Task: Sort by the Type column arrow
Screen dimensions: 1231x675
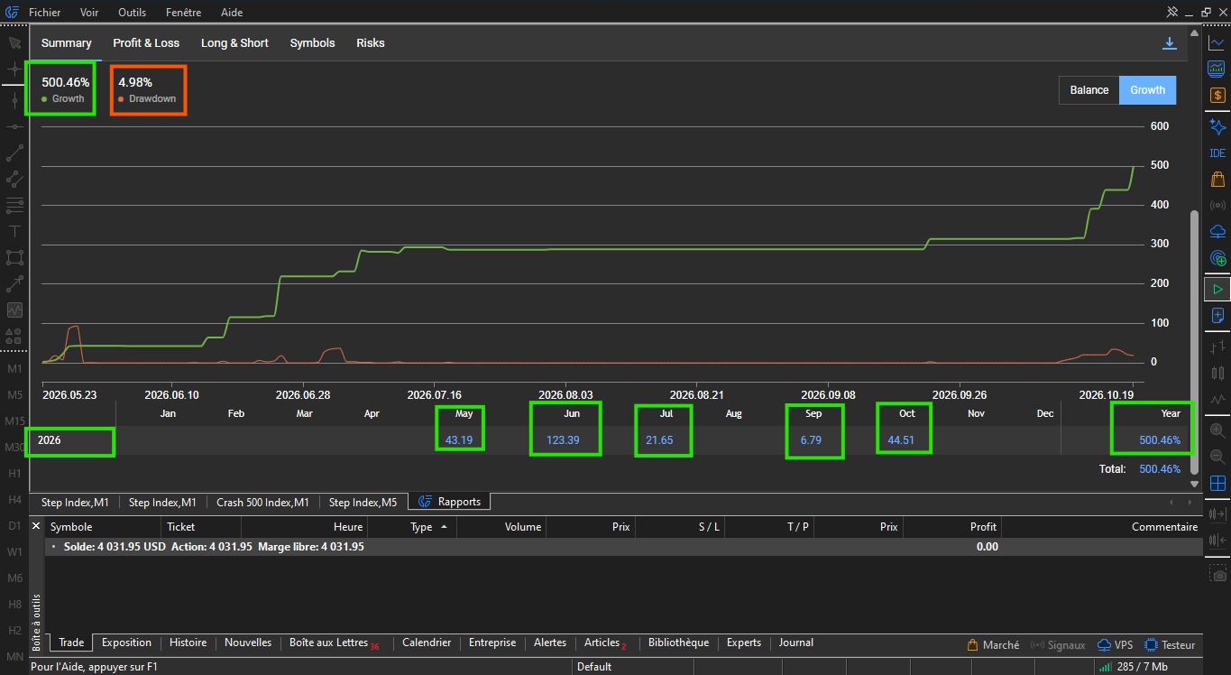Action: click(444, 526)
